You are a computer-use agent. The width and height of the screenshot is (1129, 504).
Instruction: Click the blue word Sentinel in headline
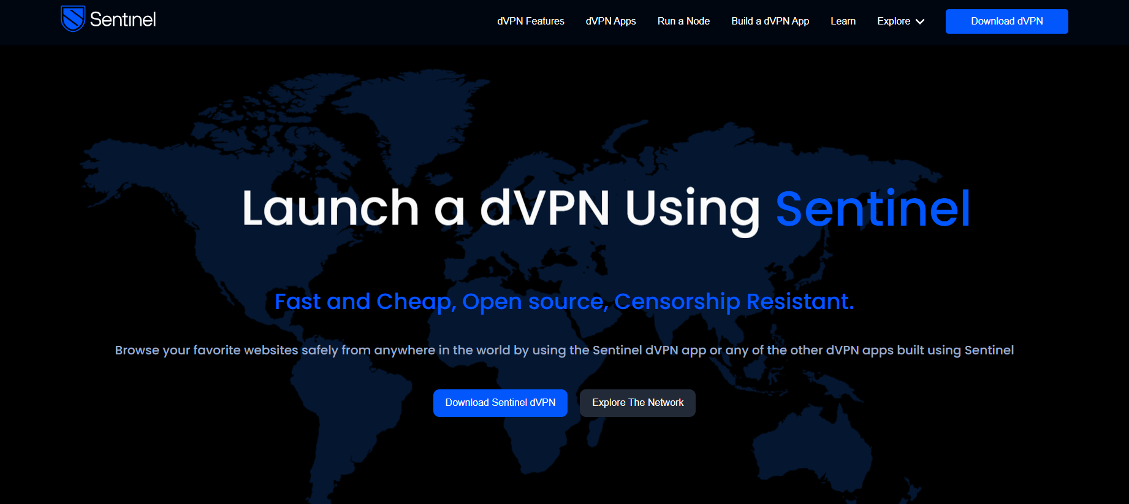[873, 208]
